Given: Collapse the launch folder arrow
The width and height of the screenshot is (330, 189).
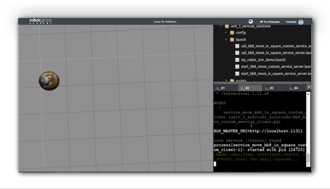Looking at the screenshot, I should 226,39.
